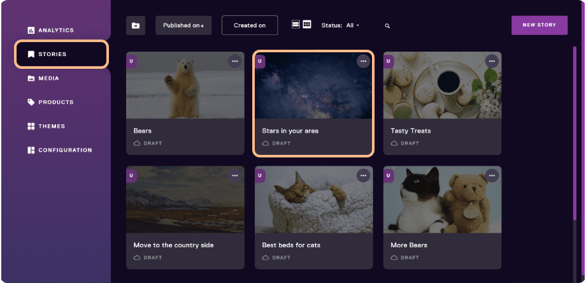586x283 pixels.
Task: Click the U badge on Bears card
Action: coord(131,61)
